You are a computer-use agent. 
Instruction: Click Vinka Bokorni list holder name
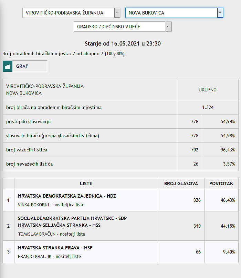(x=33, y=205)
